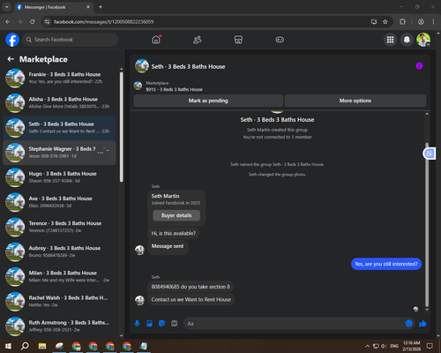Open Milan - 3 Beds 3 Baths House chat
This screenshot has height=353, width=441.
60,276
